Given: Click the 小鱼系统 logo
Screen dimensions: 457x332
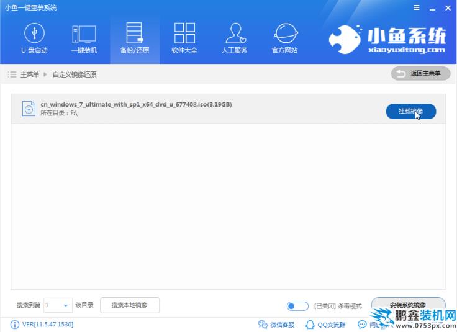Looking at the screenshot, I should click(387, 40).
